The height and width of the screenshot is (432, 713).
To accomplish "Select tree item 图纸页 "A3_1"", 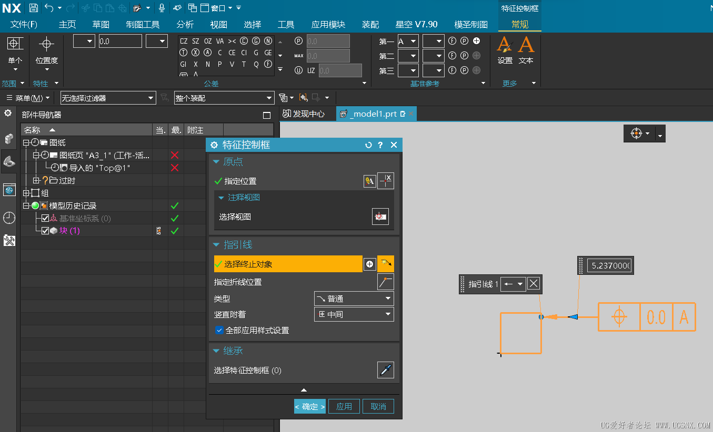I will [x=105, y=155].
